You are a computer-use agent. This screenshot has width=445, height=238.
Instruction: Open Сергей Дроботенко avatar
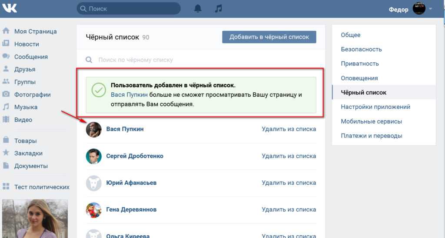tap(94, 156)
